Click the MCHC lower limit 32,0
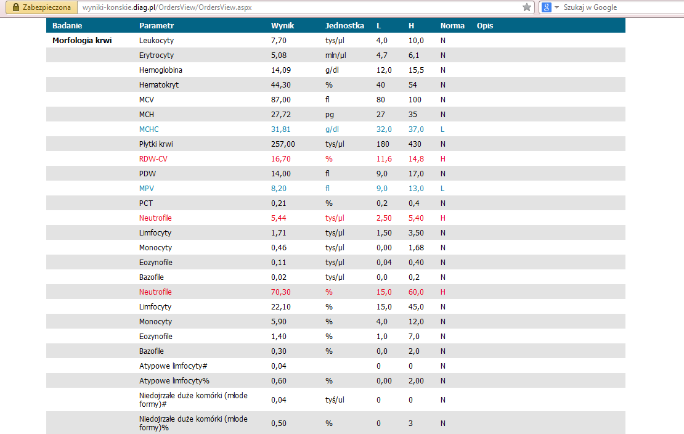This screenshot has width=684, height=434. coord(384,129)
